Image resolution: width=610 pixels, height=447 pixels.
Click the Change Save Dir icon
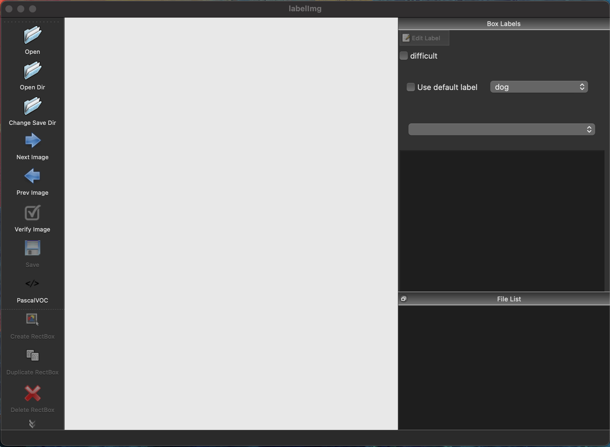click(x=32, y=106)
